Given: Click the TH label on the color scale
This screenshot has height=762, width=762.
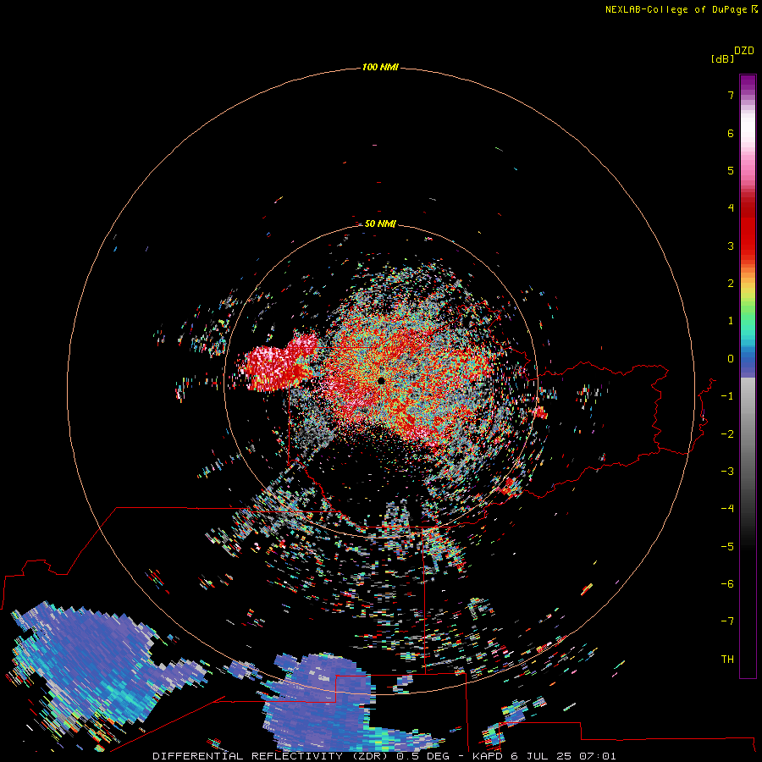Looking at the screenshot, I should [727, 660].
